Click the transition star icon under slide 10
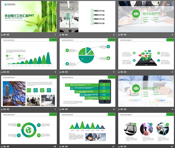Screen dimensions: 175x148 click(2, 146)
